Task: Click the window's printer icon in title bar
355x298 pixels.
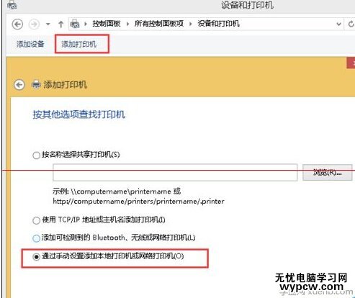Action: [12, 5]
